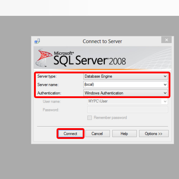Click the Authentication label
The height and width of the screenshot is (179, 179).
coord(49,93)
